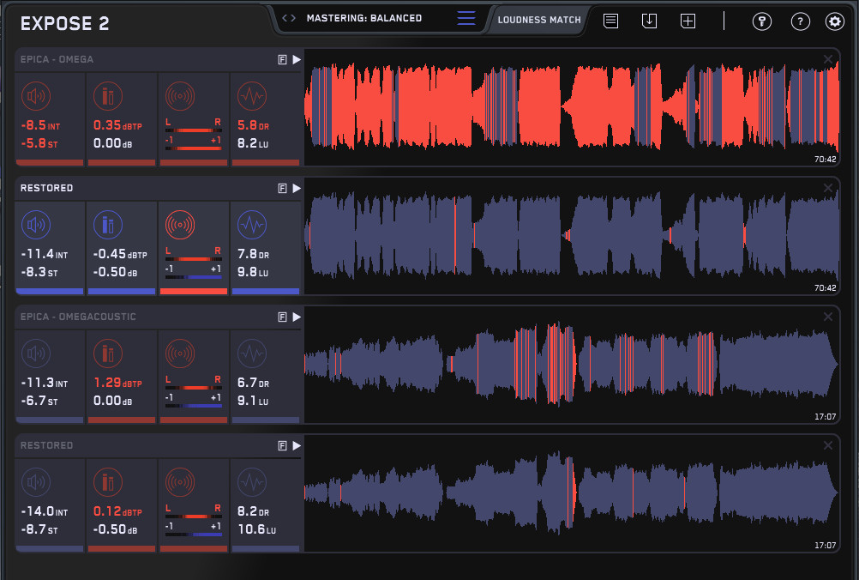Play the RESTORED track with -11.4 INT

pos(297,189)
